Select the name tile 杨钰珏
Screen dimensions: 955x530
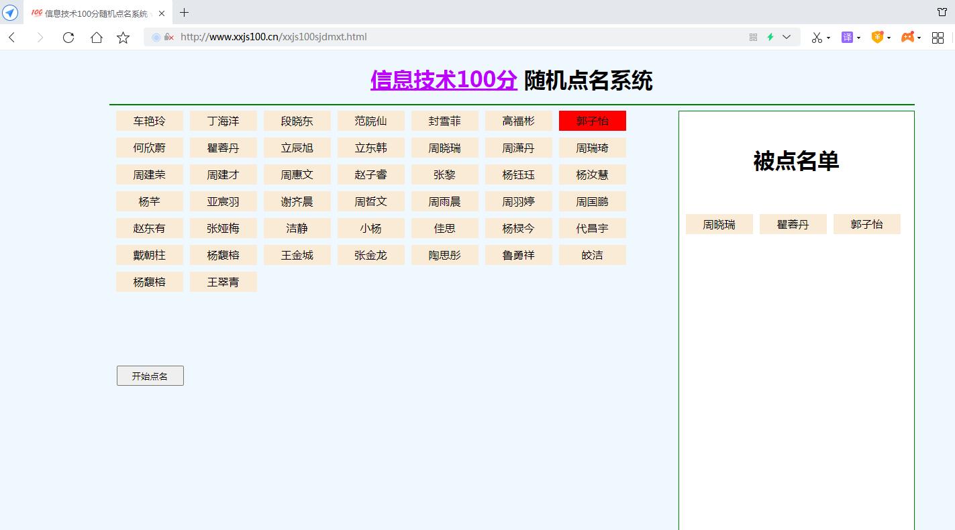(x=519, y=174)
